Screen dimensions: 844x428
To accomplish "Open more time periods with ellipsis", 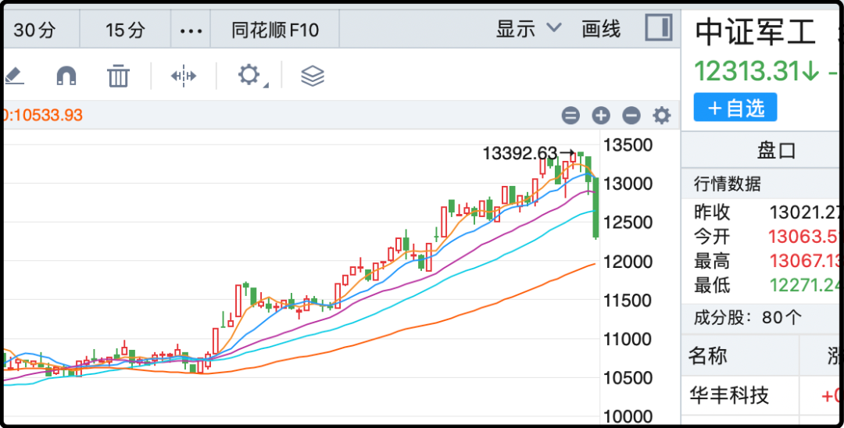I will [191, 30].
